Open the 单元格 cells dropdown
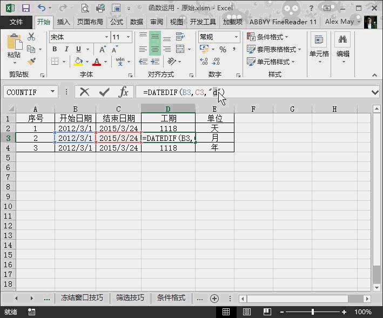The width and height of the screenshot is (383, 318). [319, 48]
